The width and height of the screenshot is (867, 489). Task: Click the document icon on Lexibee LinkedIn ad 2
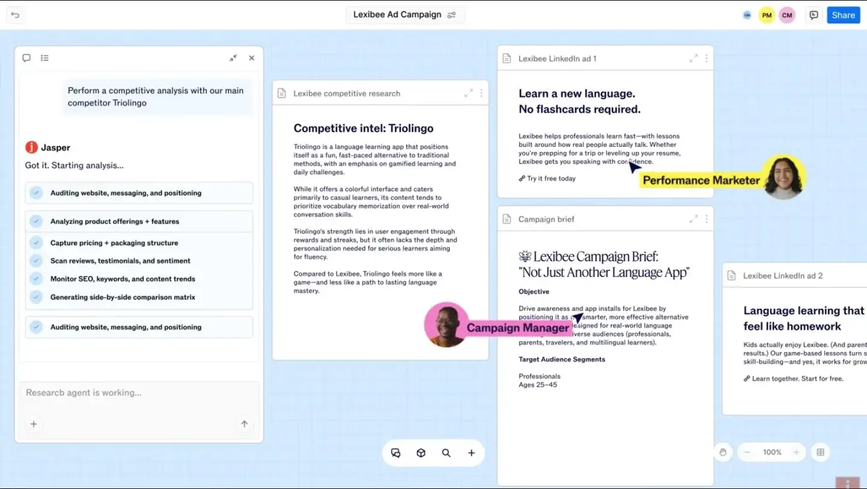coord(732,276)
